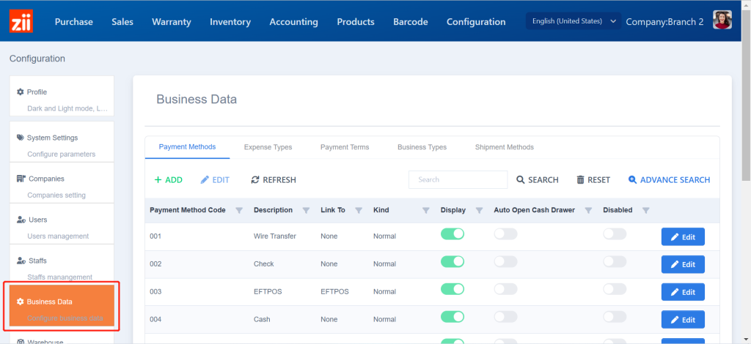751x344 pixels.
Task: Expand the Link To column filter
Action: click(x=359, y=211)
